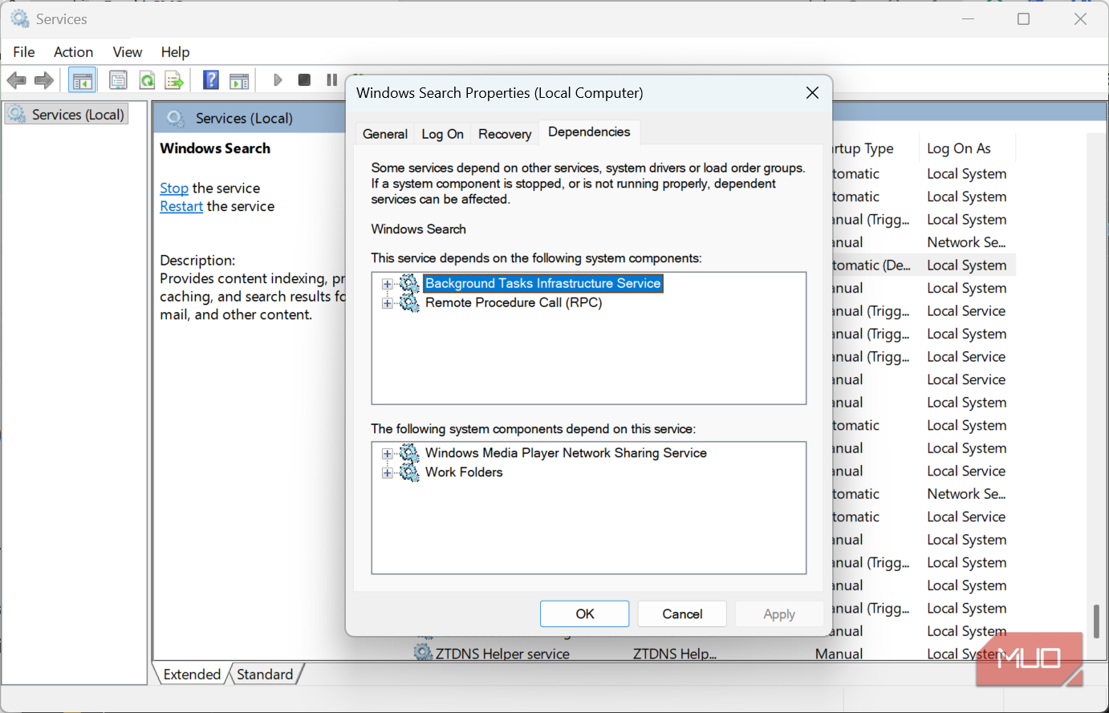The image size is (1109, 713).
Task: Click OK in the Windows Search Properties dialog
Action: coord(584,614)
